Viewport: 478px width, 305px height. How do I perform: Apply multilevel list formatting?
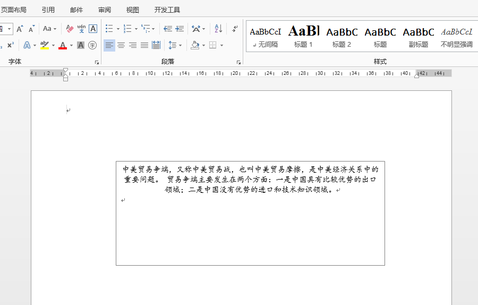click(x=146, y=29)
